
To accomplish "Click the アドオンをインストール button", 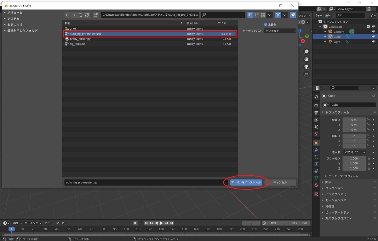I will (246, 182).
